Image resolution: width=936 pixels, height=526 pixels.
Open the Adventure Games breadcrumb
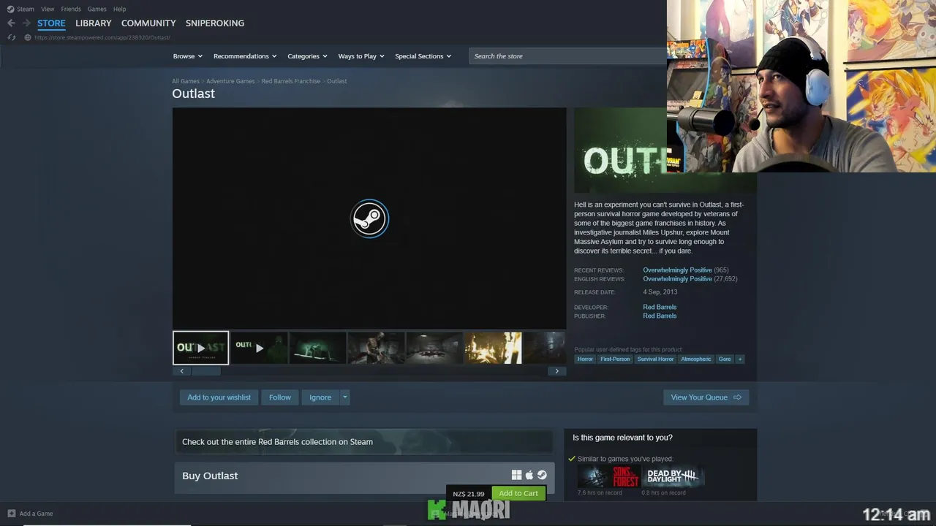pos(230,81)
